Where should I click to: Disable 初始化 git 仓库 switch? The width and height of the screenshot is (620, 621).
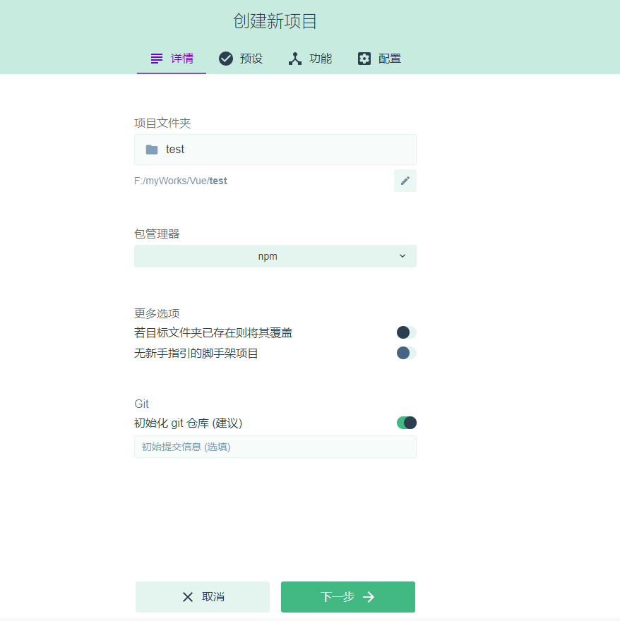coord(406,423)
